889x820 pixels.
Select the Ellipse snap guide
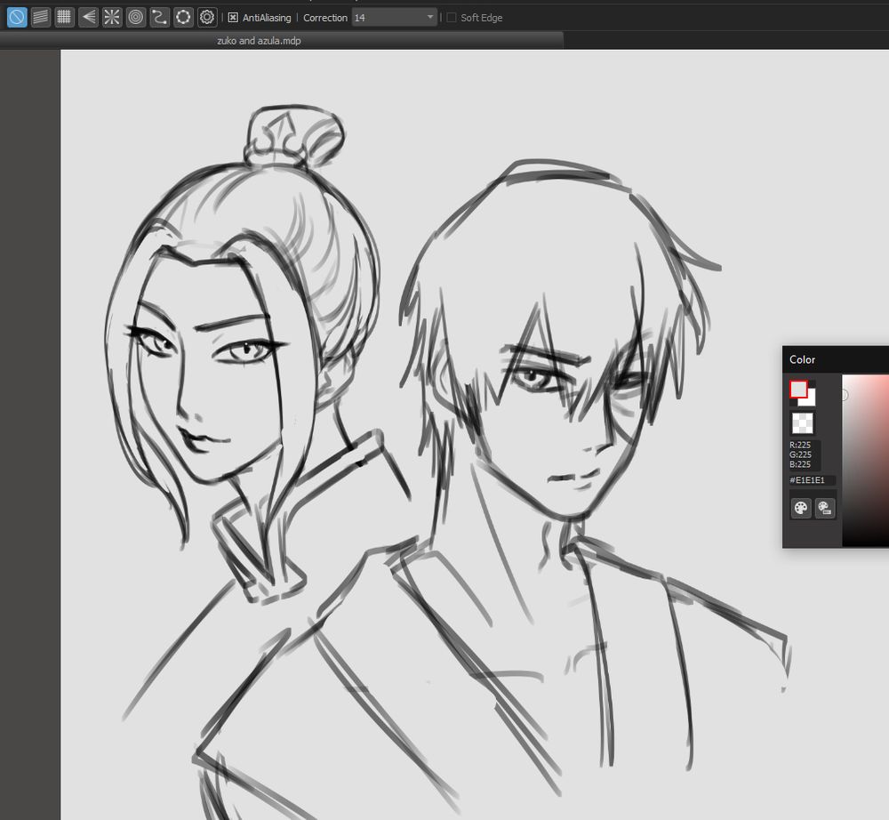click(183, 17)
